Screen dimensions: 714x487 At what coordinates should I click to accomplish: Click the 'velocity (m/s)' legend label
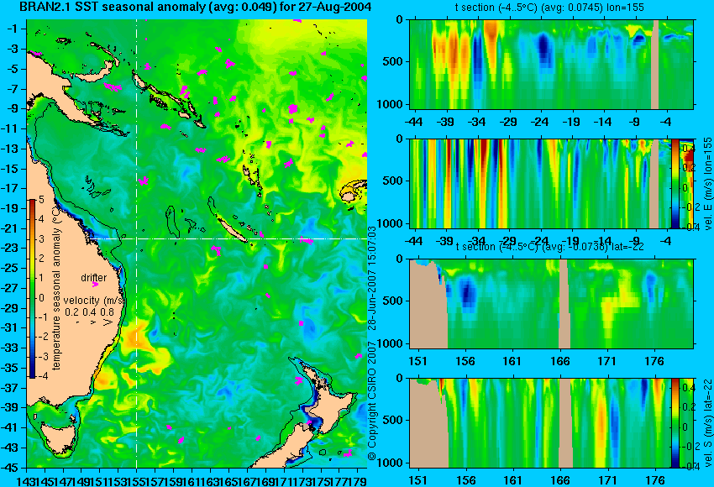[x=94, y=301]
